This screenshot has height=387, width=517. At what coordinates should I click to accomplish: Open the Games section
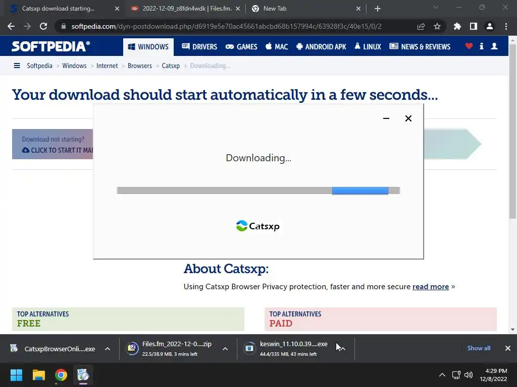point(241,47)
